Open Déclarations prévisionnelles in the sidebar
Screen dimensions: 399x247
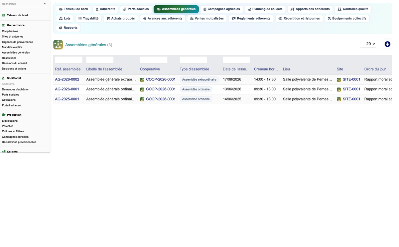click(19, 142)
